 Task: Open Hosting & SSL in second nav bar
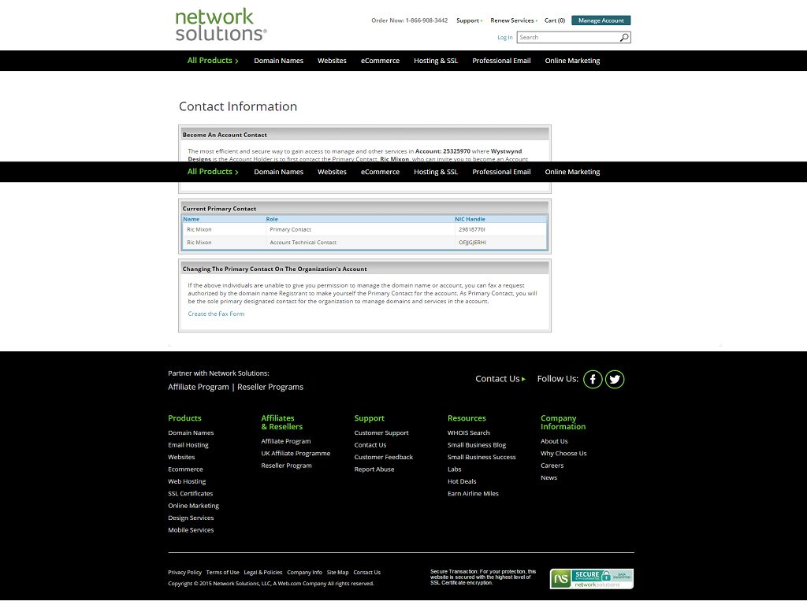pos(436,172)
